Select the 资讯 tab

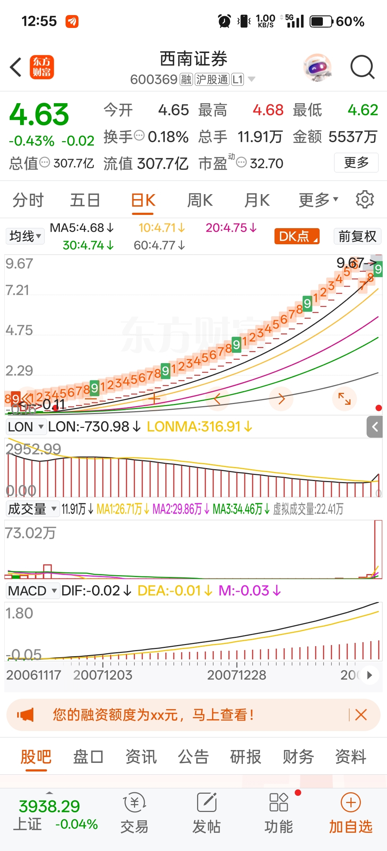click(x=141, y=757)
